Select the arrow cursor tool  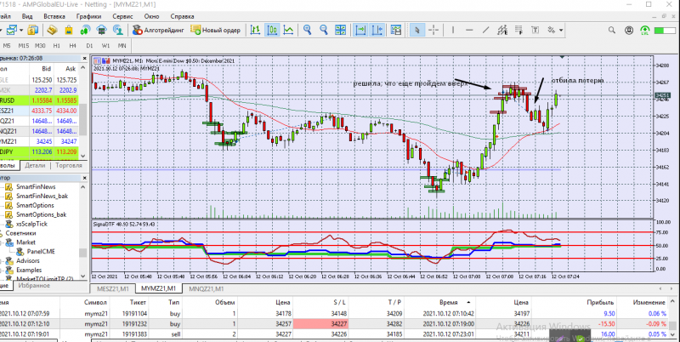tap(417, 31)
